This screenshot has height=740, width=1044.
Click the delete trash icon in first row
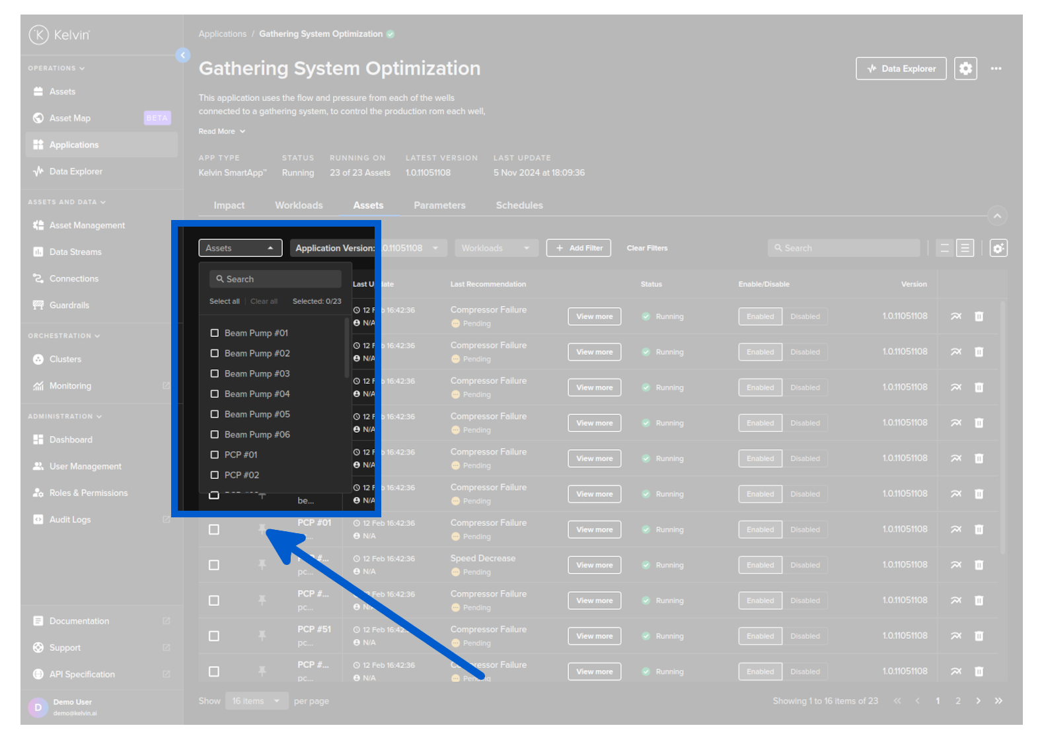click(x=979, y=316)
